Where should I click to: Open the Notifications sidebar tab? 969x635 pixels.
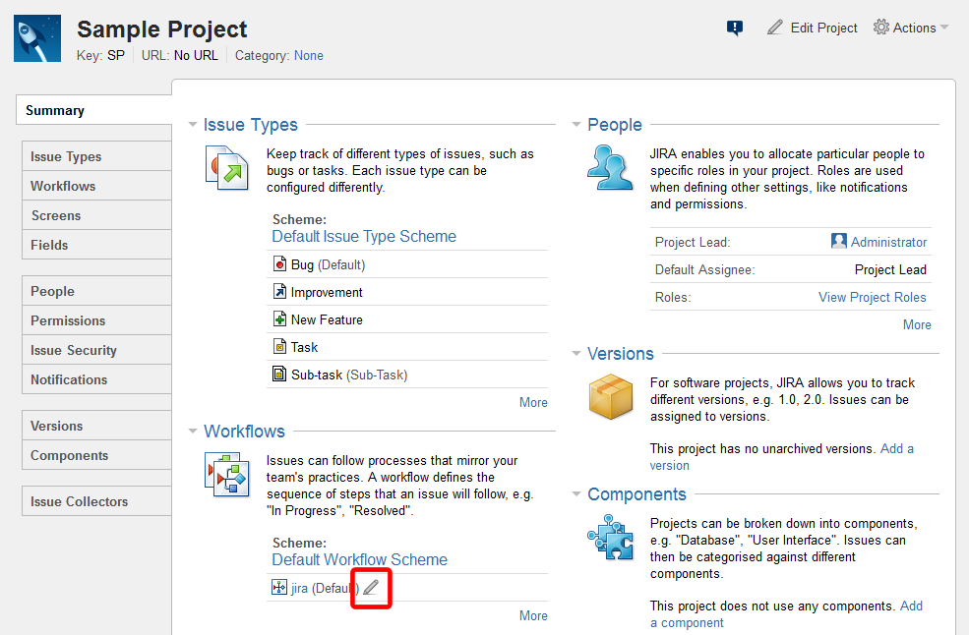(x=97, y=379)
